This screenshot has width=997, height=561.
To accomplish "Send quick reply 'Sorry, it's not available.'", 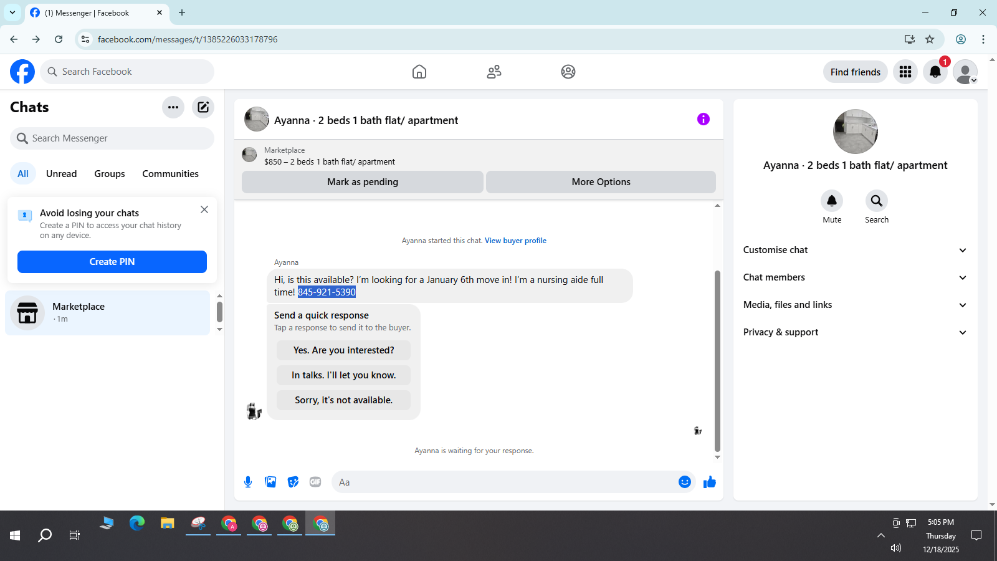I will [344, 400].
